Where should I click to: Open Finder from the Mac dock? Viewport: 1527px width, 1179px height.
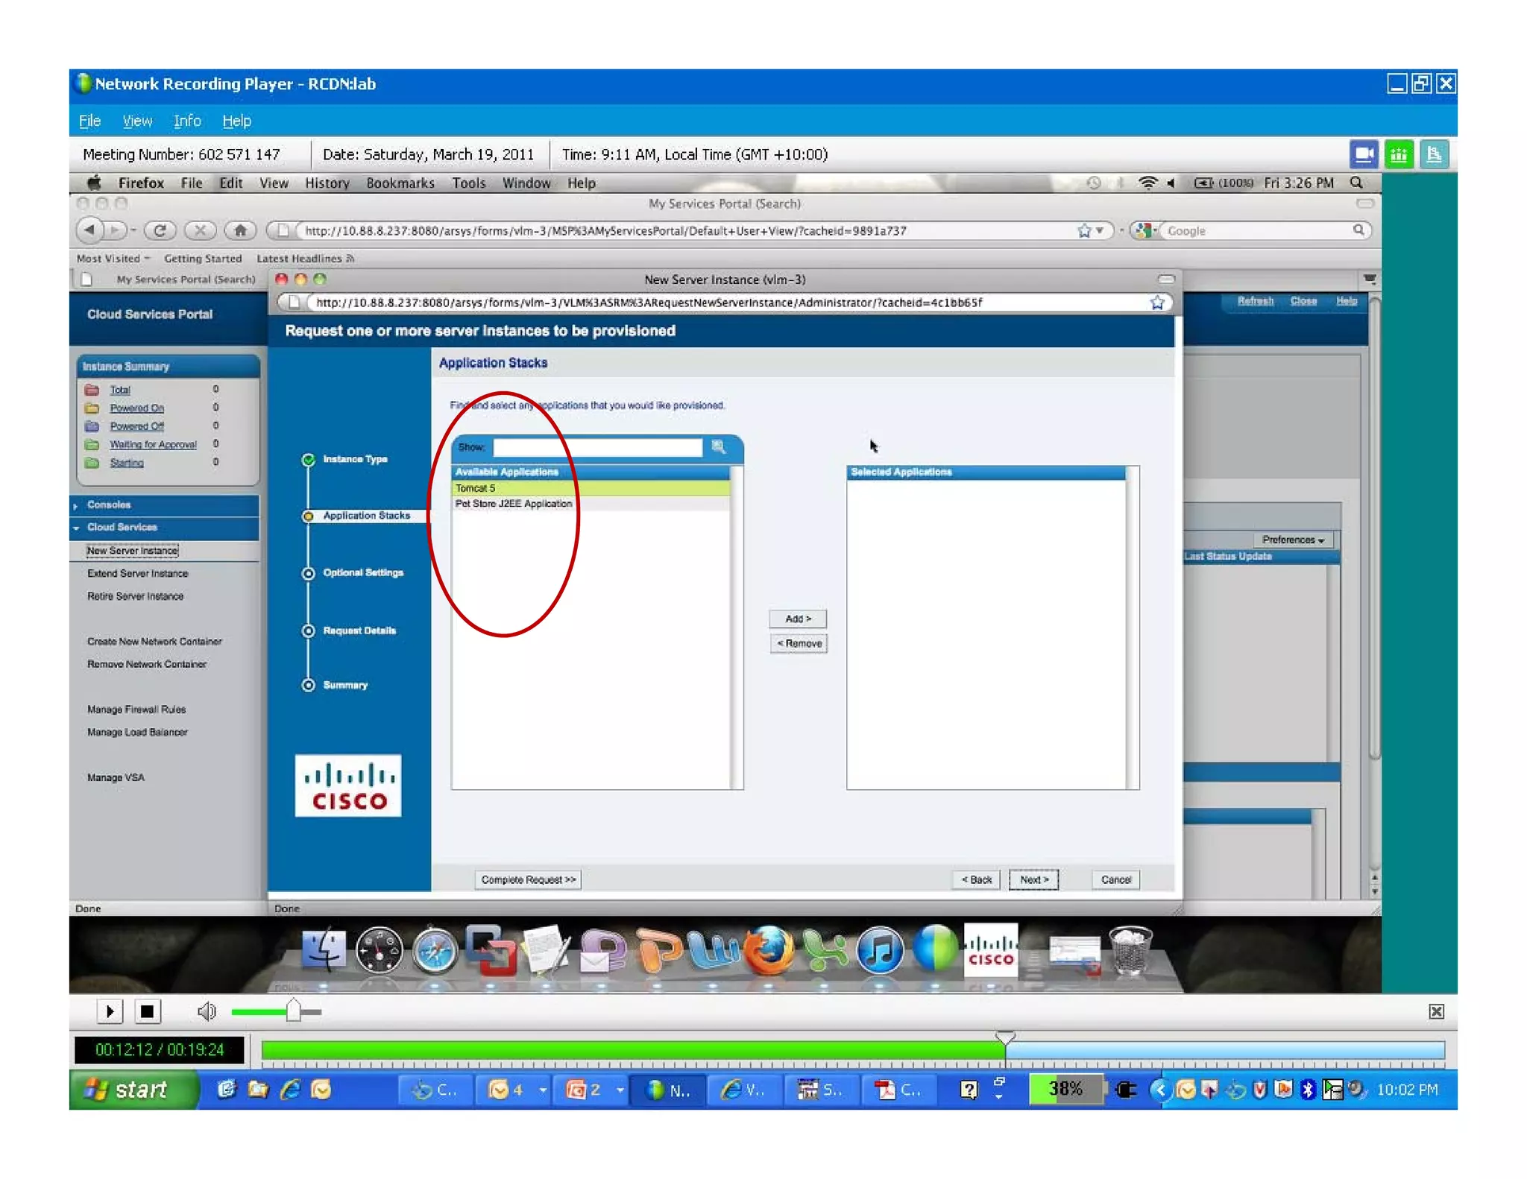(324, 951)
